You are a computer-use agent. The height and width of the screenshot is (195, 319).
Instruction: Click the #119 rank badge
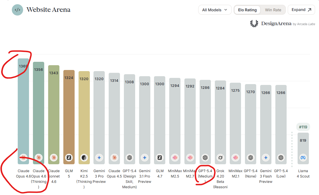coord(303,127)
